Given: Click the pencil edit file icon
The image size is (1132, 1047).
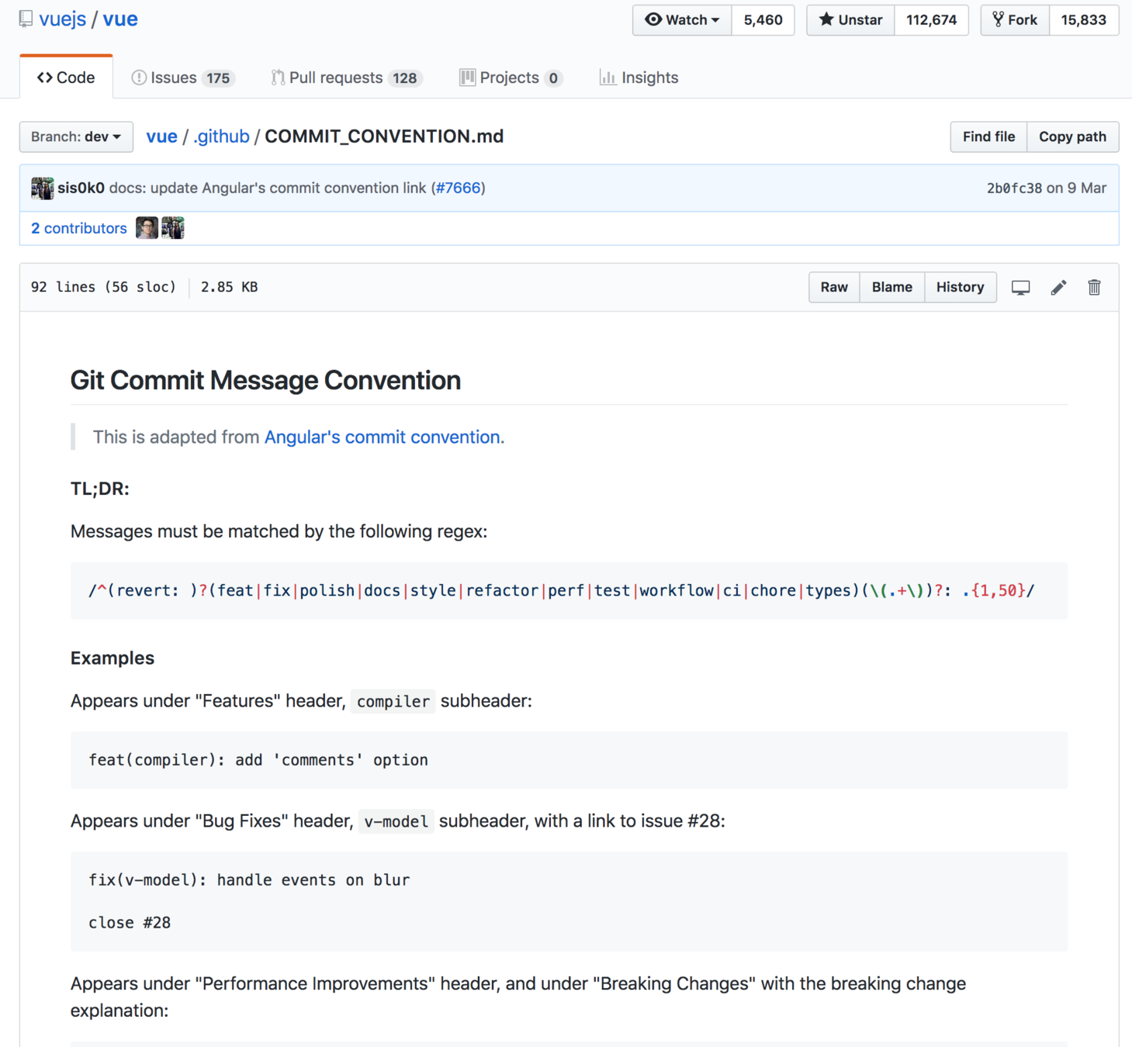Looking at the screenshot, I should pyautogui.click(x=1058, y=288).
